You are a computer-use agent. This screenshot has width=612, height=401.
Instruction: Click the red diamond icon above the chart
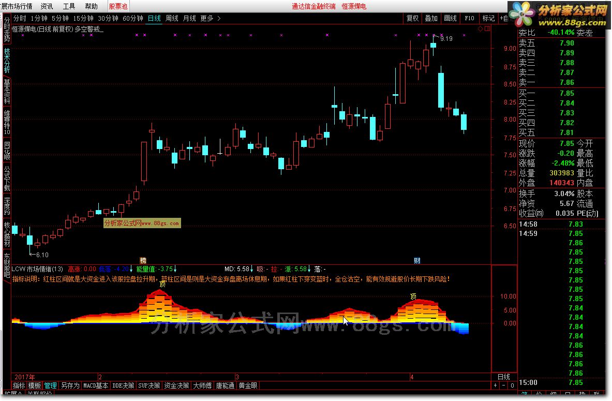pos(480,28)
